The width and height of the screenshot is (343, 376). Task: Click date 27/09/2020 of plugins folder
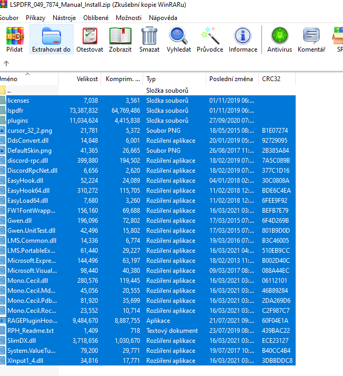point(231,121)
